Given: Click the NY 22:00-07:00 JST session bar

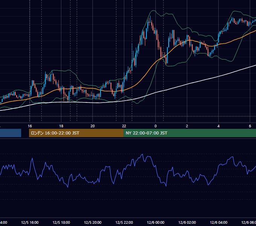Looking at the screenshot, I should [x=189, y=133].
